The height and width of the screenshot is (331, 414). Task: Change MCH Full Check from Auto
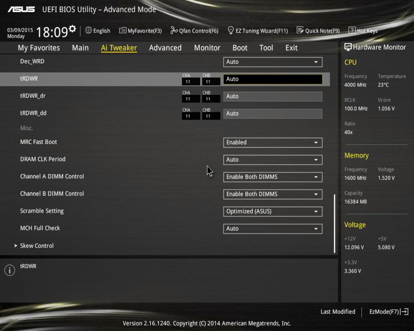pyautogui.click(x=272, y=228)
